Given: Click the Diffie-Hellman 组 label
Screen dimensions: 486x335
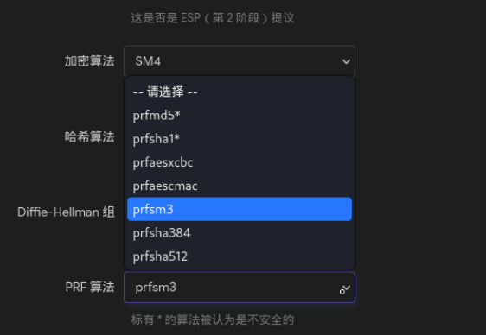Looking at the screenshot, I should pyautogui.click(x=66, y=212).
